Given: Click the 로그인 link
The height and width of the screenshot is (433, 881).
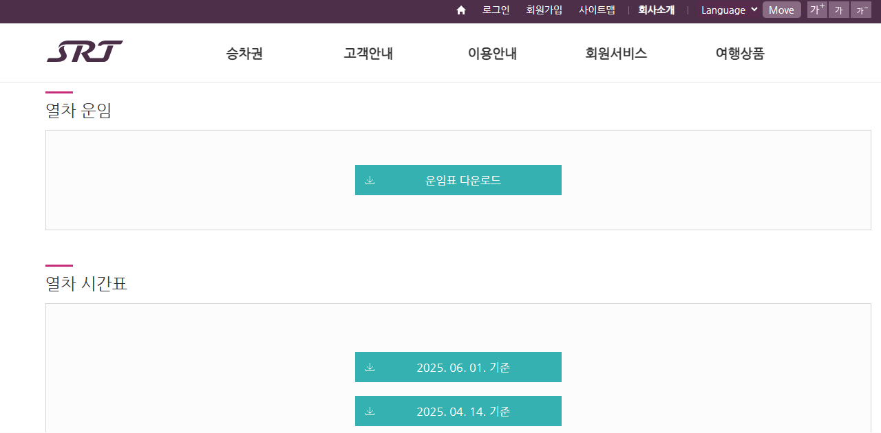Looking at the screenshot, I should (x=496, y=10).
